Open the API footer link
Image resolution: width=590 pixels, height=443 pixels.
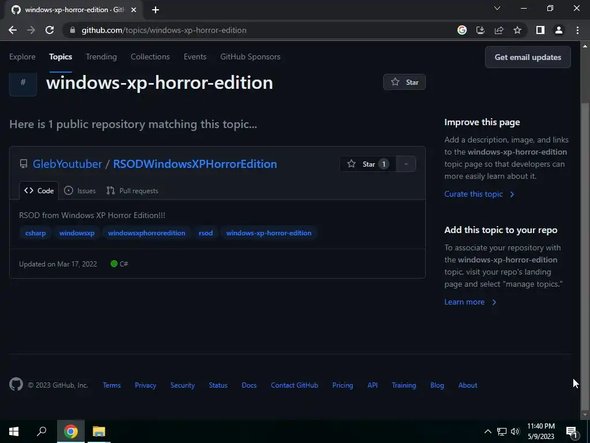(373, 385)
